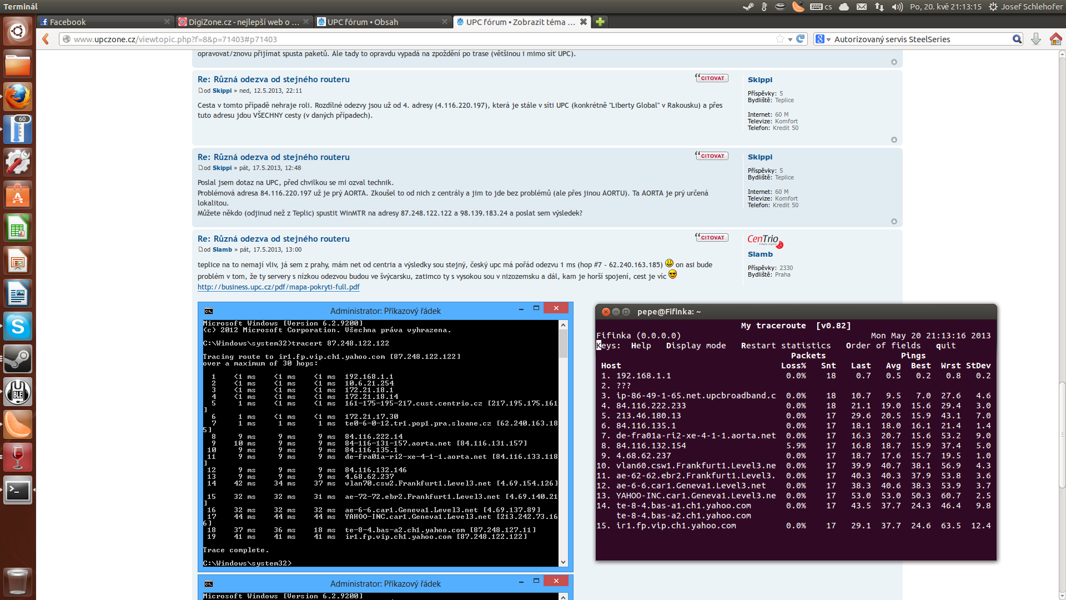Click Order of fields in mtr terminal
This screenshot has width=1066, height=600.
pos(883,346)
